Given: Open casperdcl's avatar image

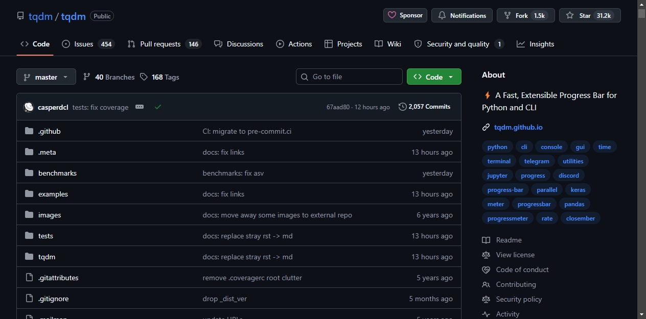Looking at the screenshot, I should point(29,107).
